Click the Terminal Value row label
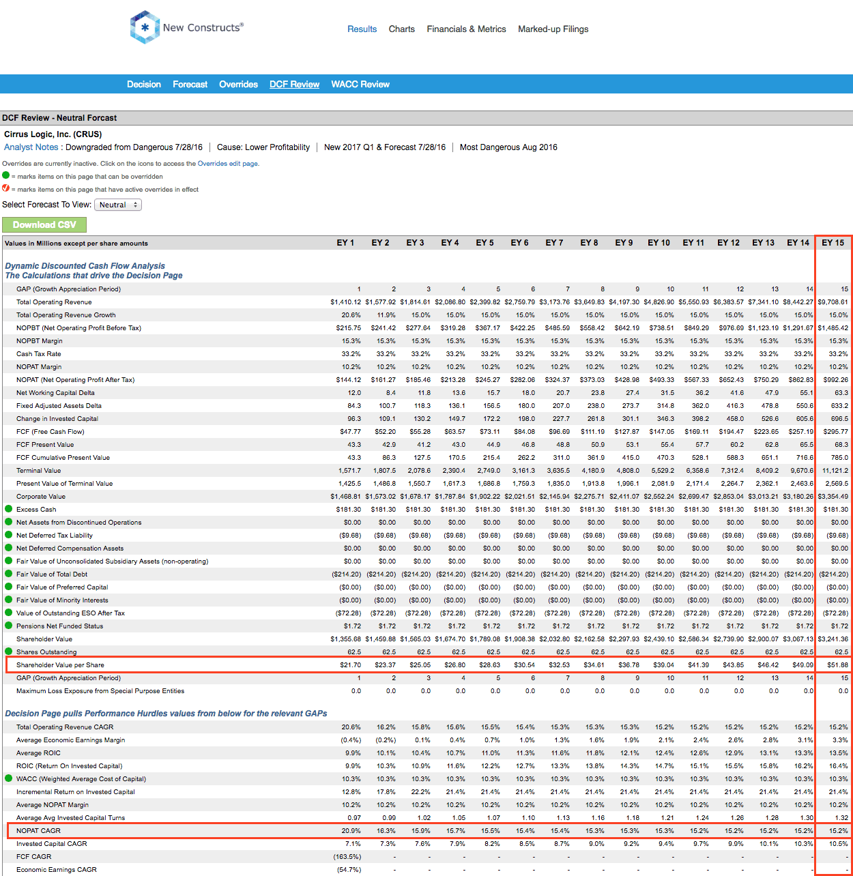This screenshot has width=853, height=876. [x=39, y=471]
